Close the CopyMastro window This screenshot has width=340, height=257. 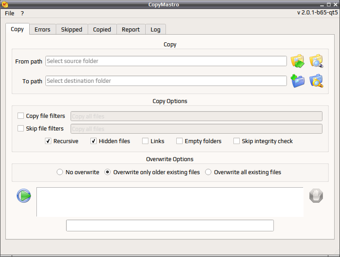pos(336,5)
